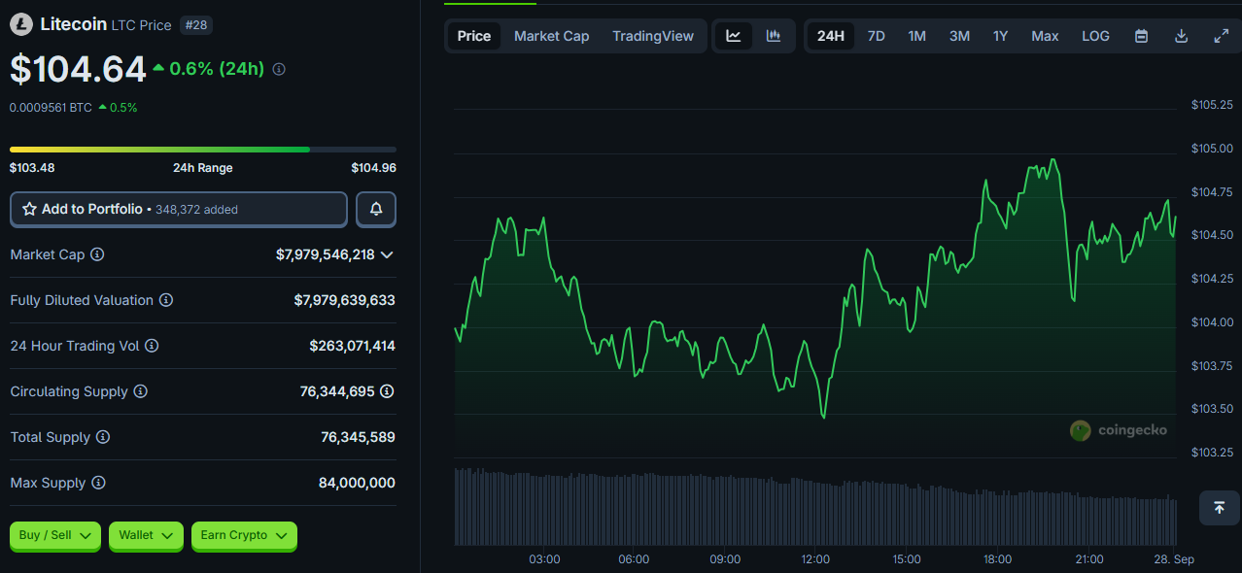Switch to the TradingView tab
The width and height of the screenshot is (1242, 573).
point(653,36)
